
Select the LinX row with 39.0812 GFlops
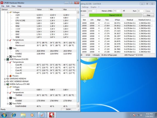coord(117,26)
